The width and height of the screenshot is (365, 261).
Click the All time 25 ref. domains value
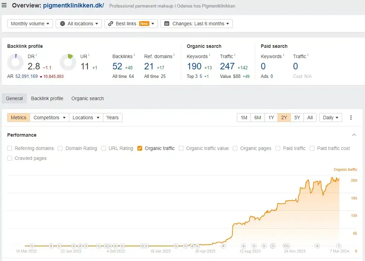[x=163, y=76]
